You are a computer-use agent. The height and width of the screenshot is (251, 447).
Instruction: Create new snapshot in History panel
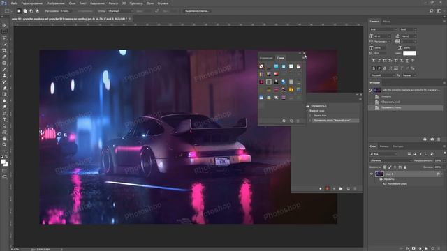pyautogui.click(x=432, y=139)
